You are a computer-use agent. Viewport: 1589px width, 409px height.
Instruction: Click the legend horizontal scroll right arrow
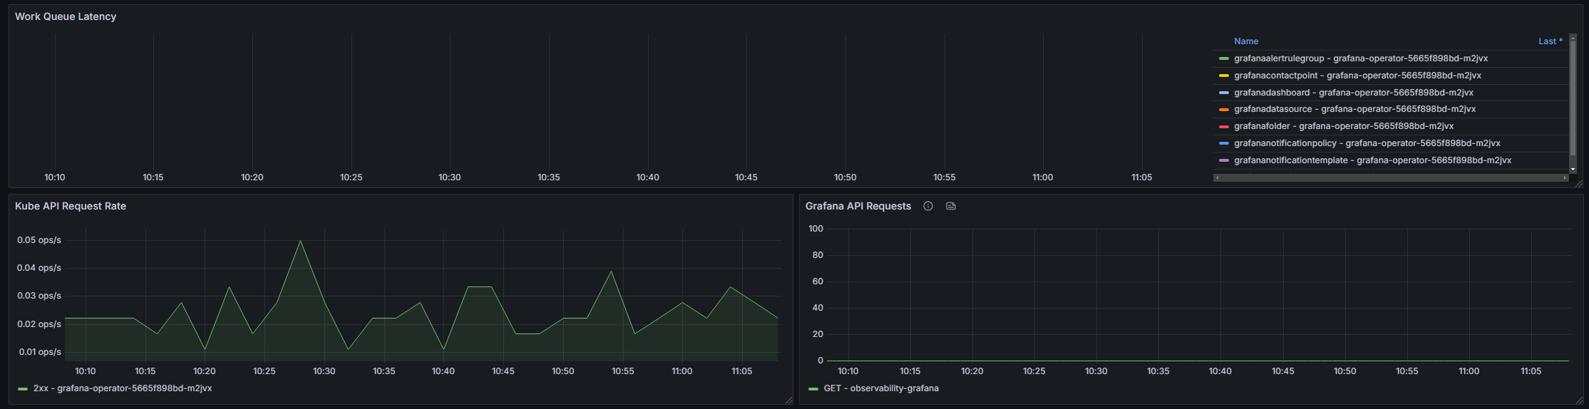(1565, 177)
